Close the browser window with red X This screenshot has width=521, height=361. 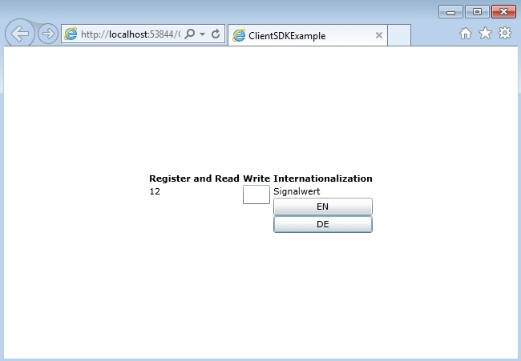pyautogui.click(x=503, y=12)
